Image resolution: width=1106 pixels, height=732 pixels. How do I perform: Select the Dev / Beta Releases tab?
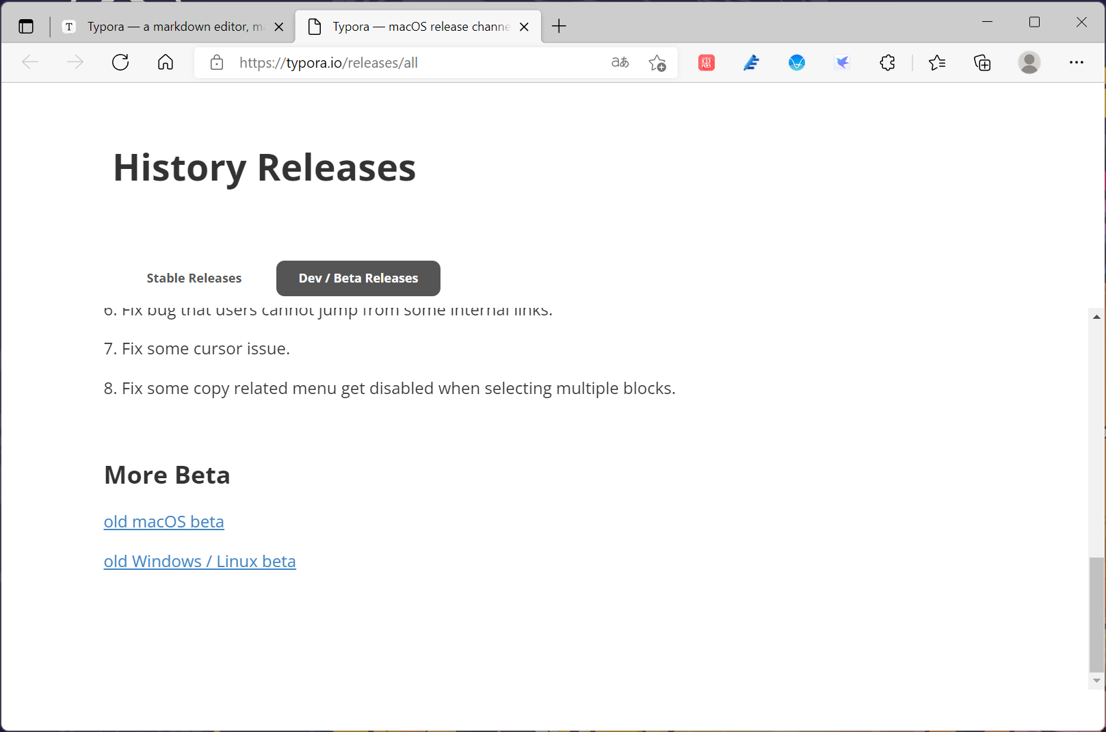[358, 278]
